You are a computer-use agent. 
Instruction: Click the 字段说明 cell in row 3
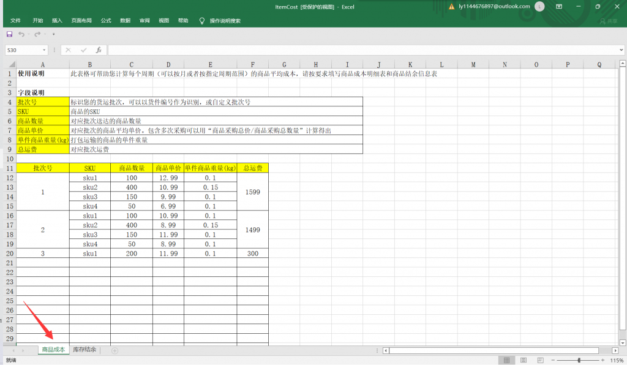(x=43, y=93)
